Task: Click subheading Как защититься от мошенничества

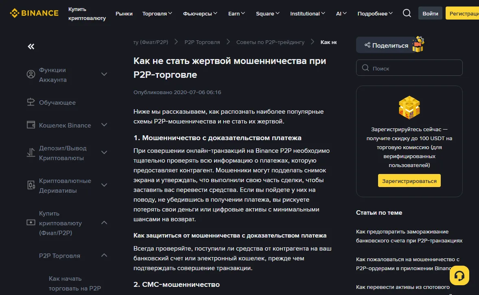Action: click(x=230, y=236)
